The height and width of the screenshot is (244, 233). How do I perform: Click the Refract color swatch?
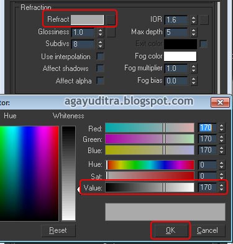point(87,20)
